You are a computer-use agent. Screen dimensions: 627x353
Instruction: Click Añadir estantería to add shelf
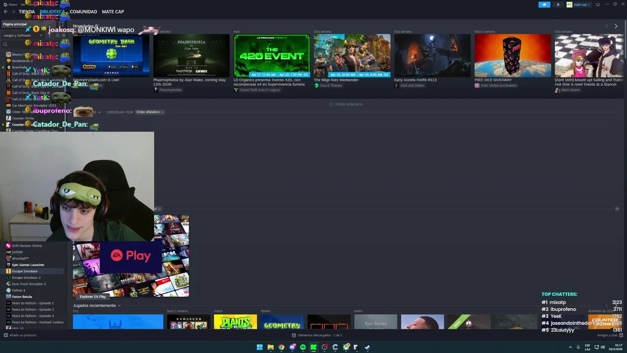click(346, 104)
